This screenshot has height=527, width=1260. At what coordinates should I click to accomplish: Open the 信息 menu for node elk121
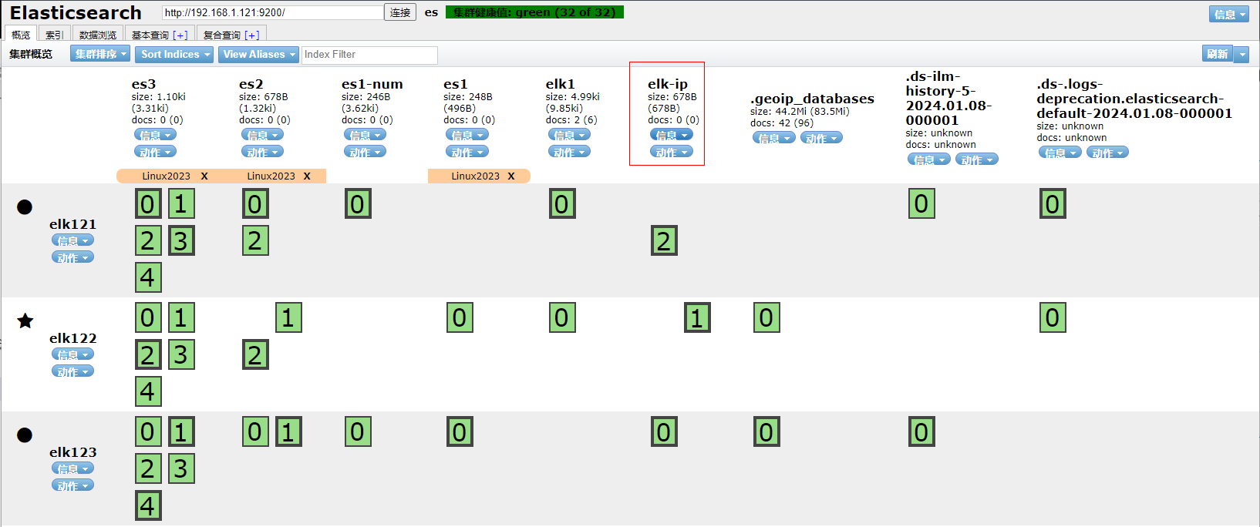coord(72,240)
